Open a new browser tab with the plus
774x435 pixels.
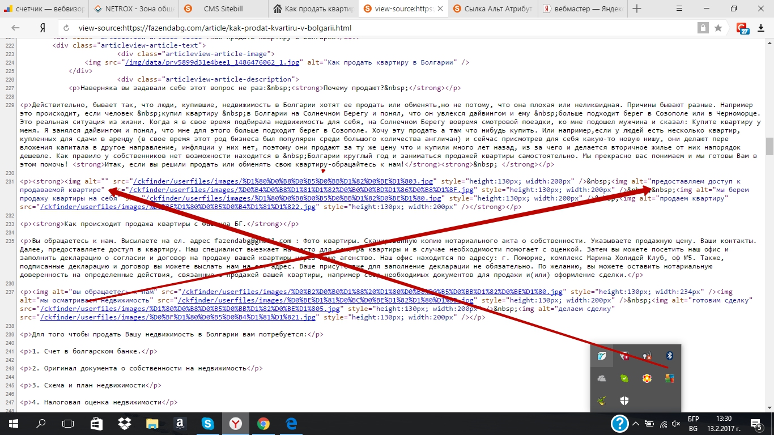637,8
